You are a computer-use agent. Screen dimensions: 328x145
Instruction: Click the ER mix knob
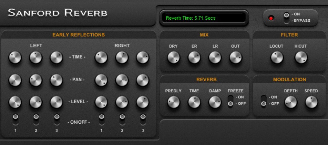pyautogui.click(x=194, y=57)
